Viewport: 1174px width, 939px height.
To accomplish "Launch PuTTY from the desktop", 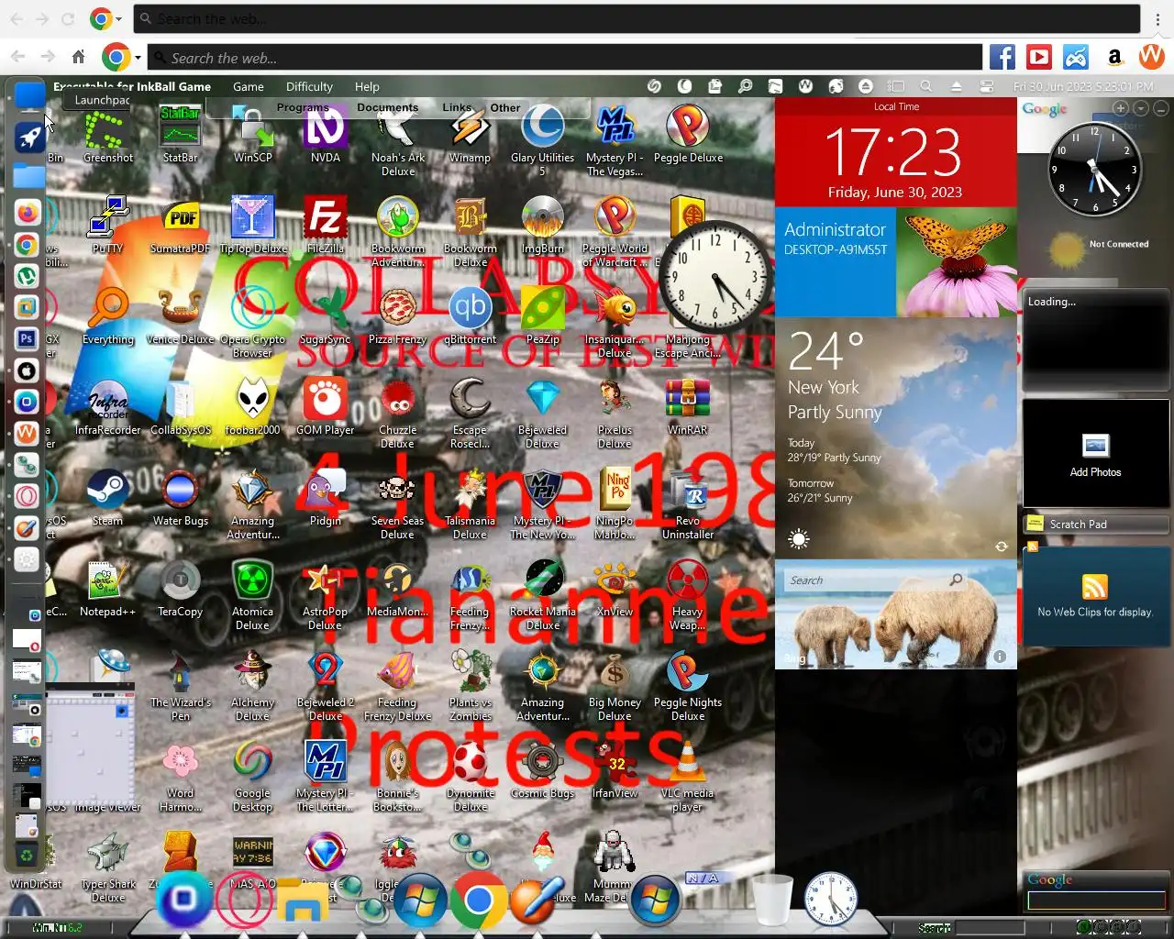I will (x=107, y=225).
